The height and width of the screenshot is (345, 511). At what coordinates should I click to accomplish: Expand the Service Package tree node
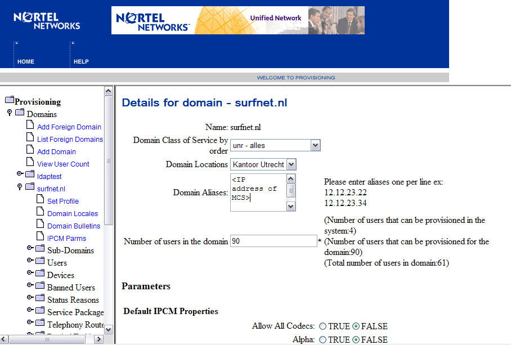coord(30,310)
